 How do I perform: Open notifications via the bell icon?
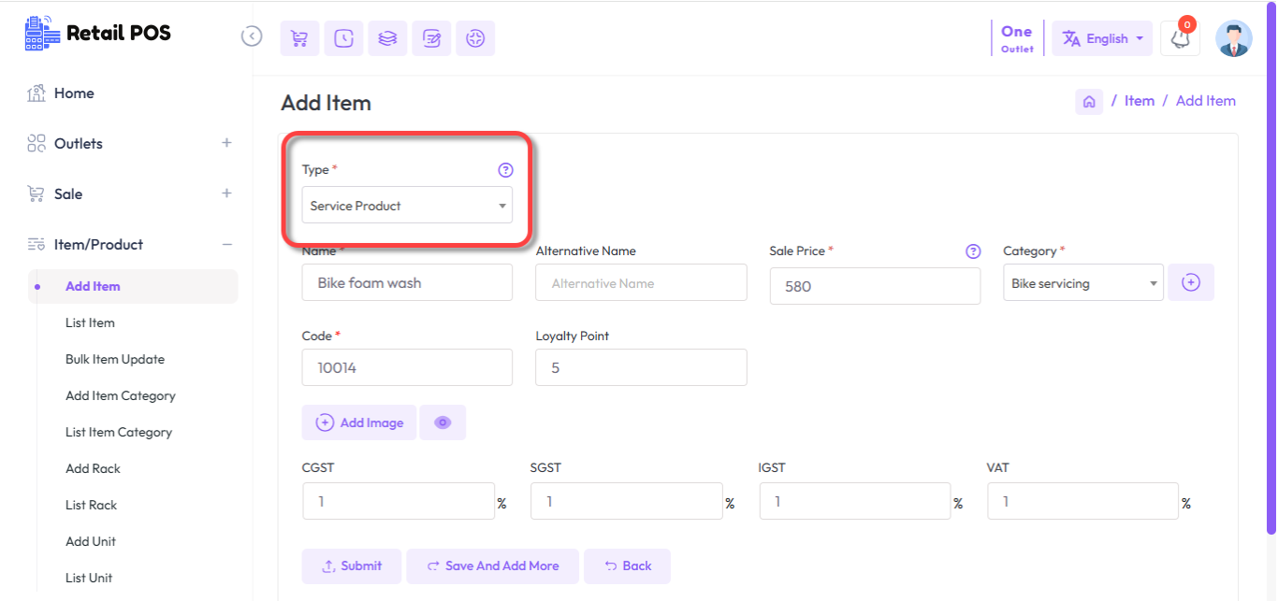1180,38
